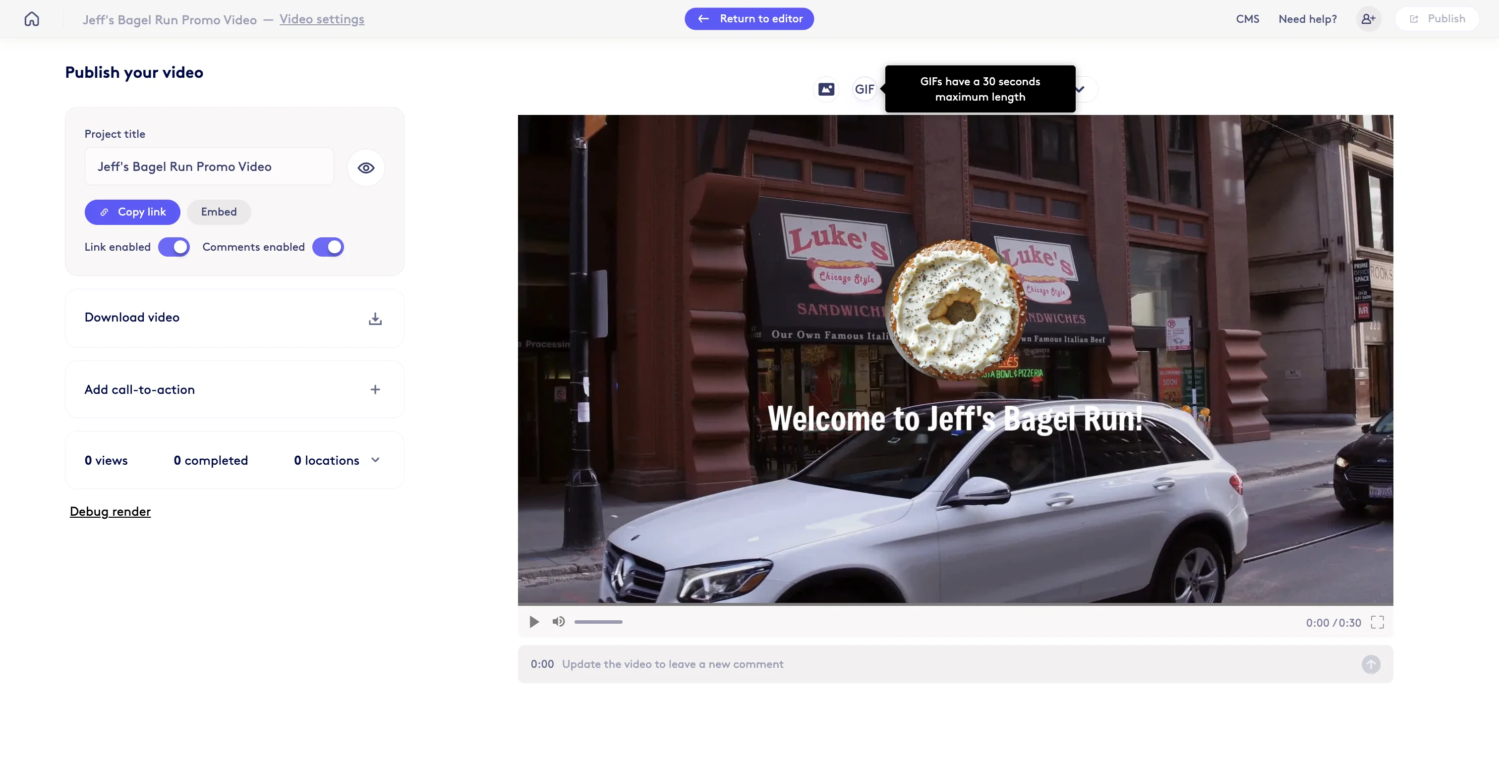This screenshot has height=757, width=1499.
Task: Click the invite user icon near Publish
Action: tap(1369, 18)
